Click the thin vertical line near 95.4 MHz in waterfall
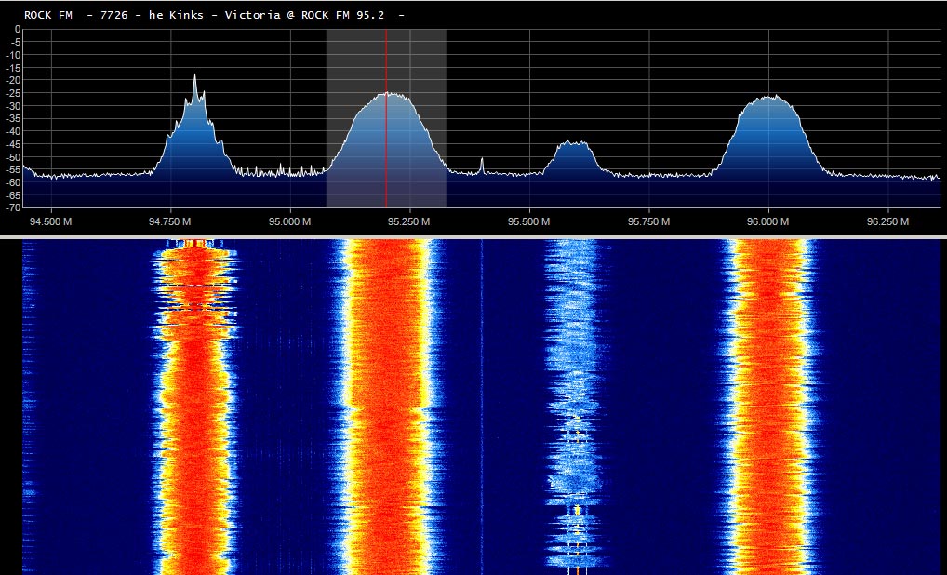The width and height of the screenshot is (947, 575). [482, 406]
